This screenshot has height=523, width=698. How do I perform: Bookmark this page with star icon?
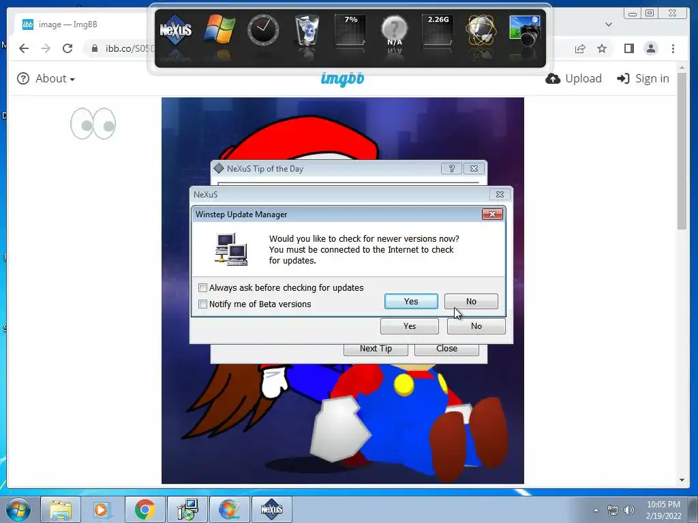pyautogui.click(x=602, y=48)
